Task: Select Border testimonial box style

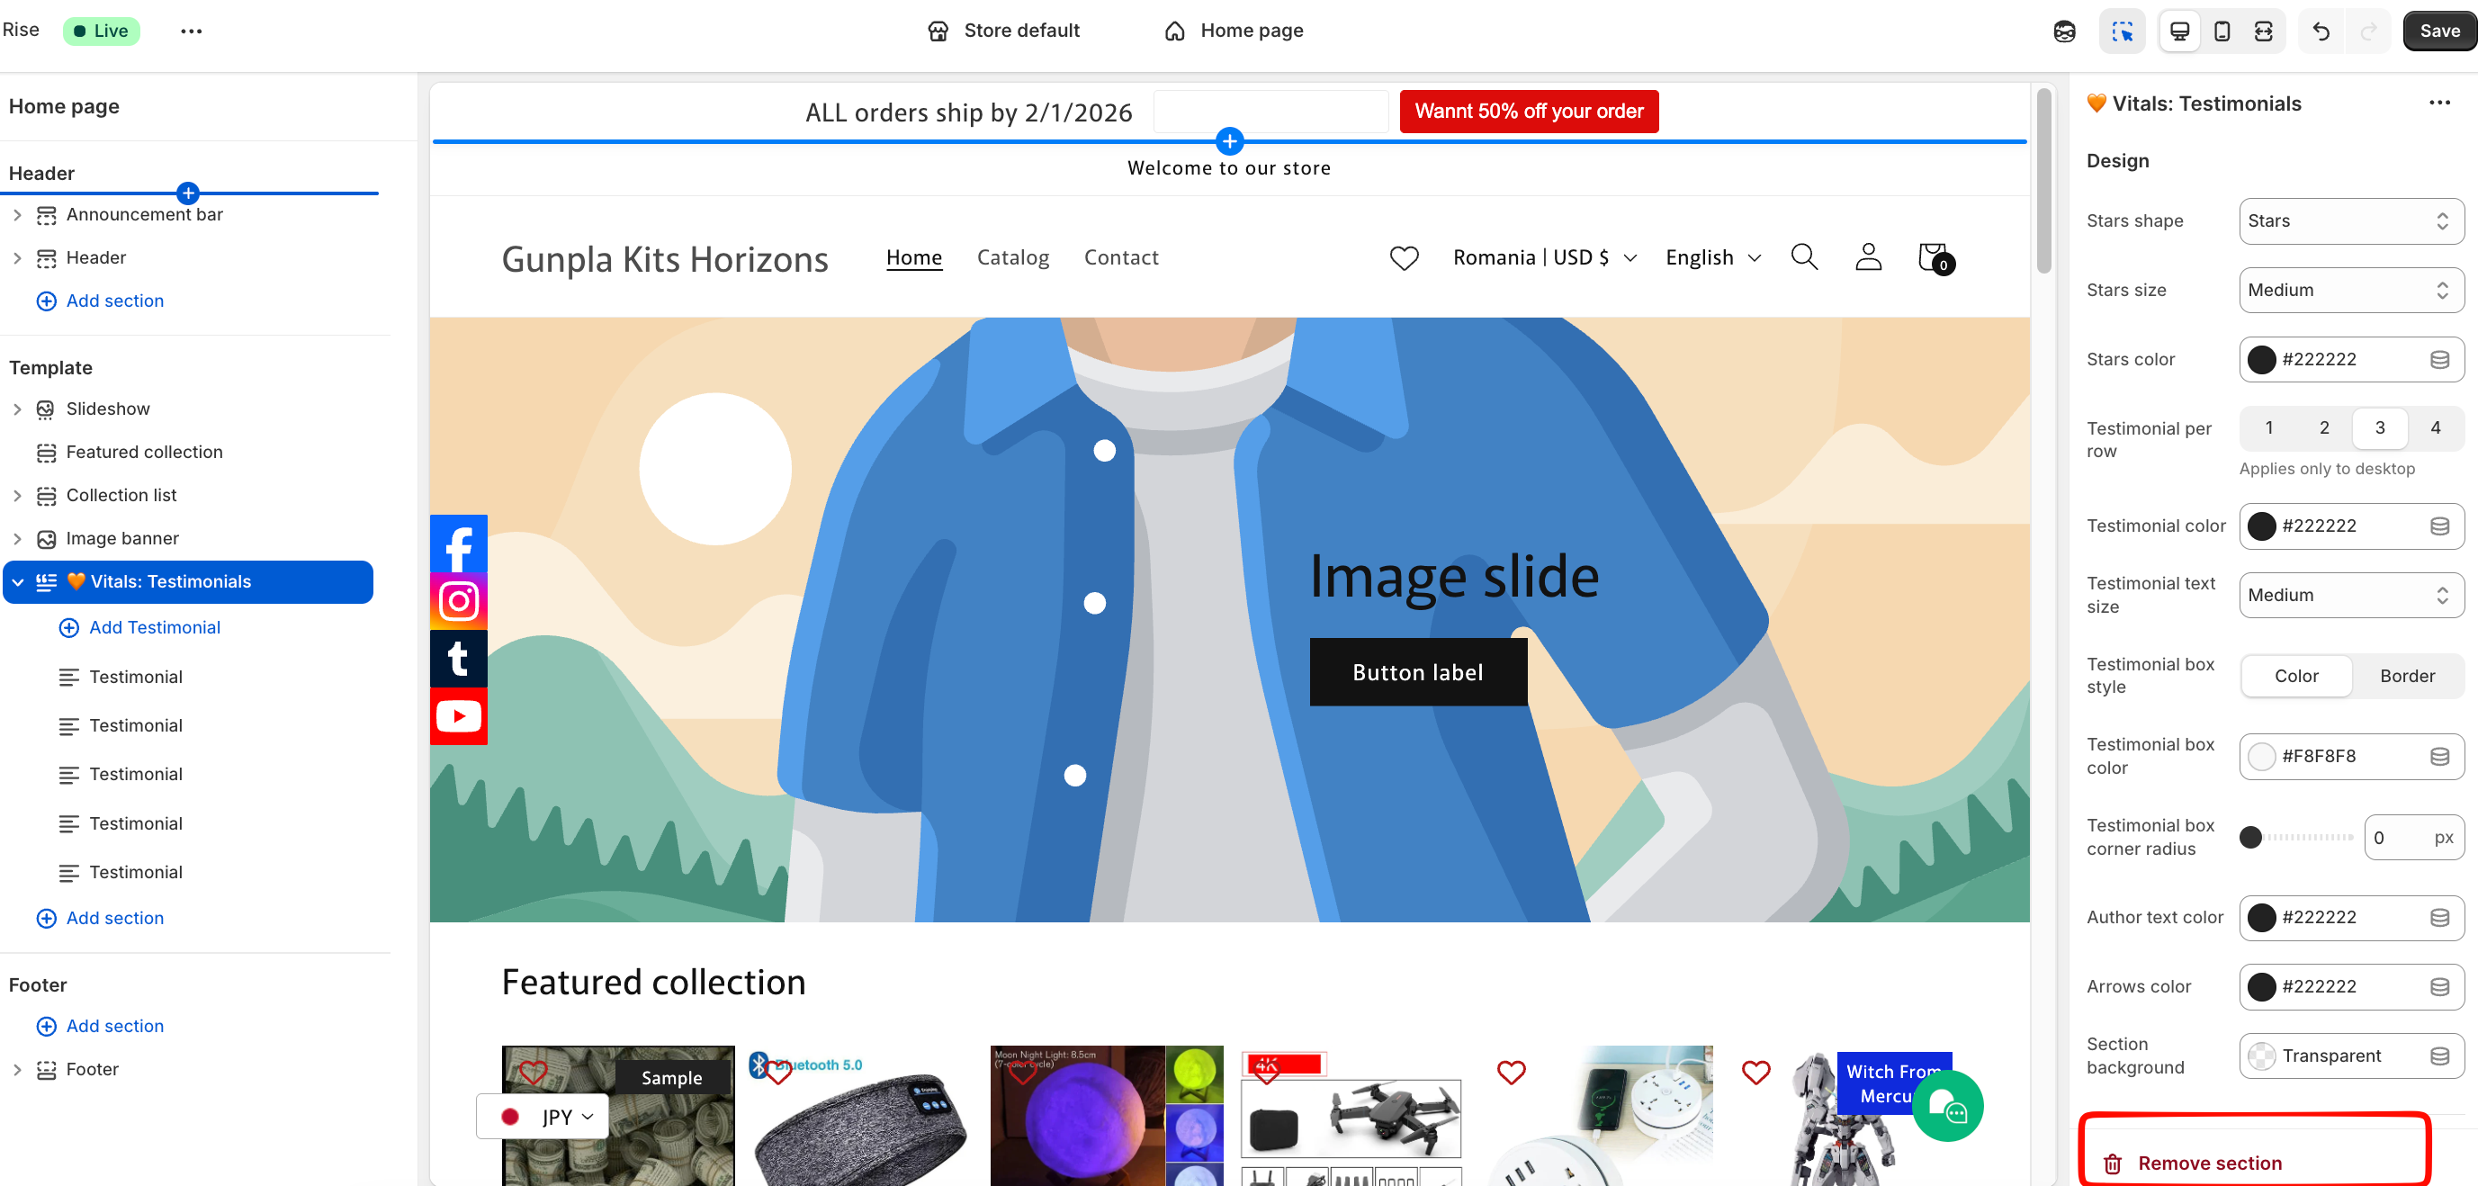Action: (2406, 676)
